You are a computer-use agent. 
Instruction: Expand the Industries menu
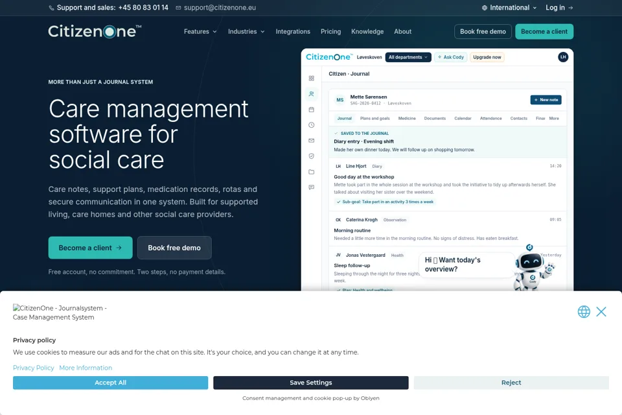pos(246,31)
